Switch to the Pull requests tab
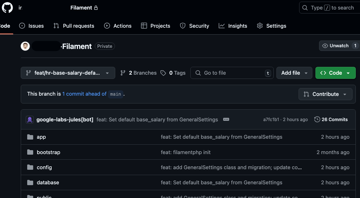Screen dimensions: 360x198 coord(74,26)
